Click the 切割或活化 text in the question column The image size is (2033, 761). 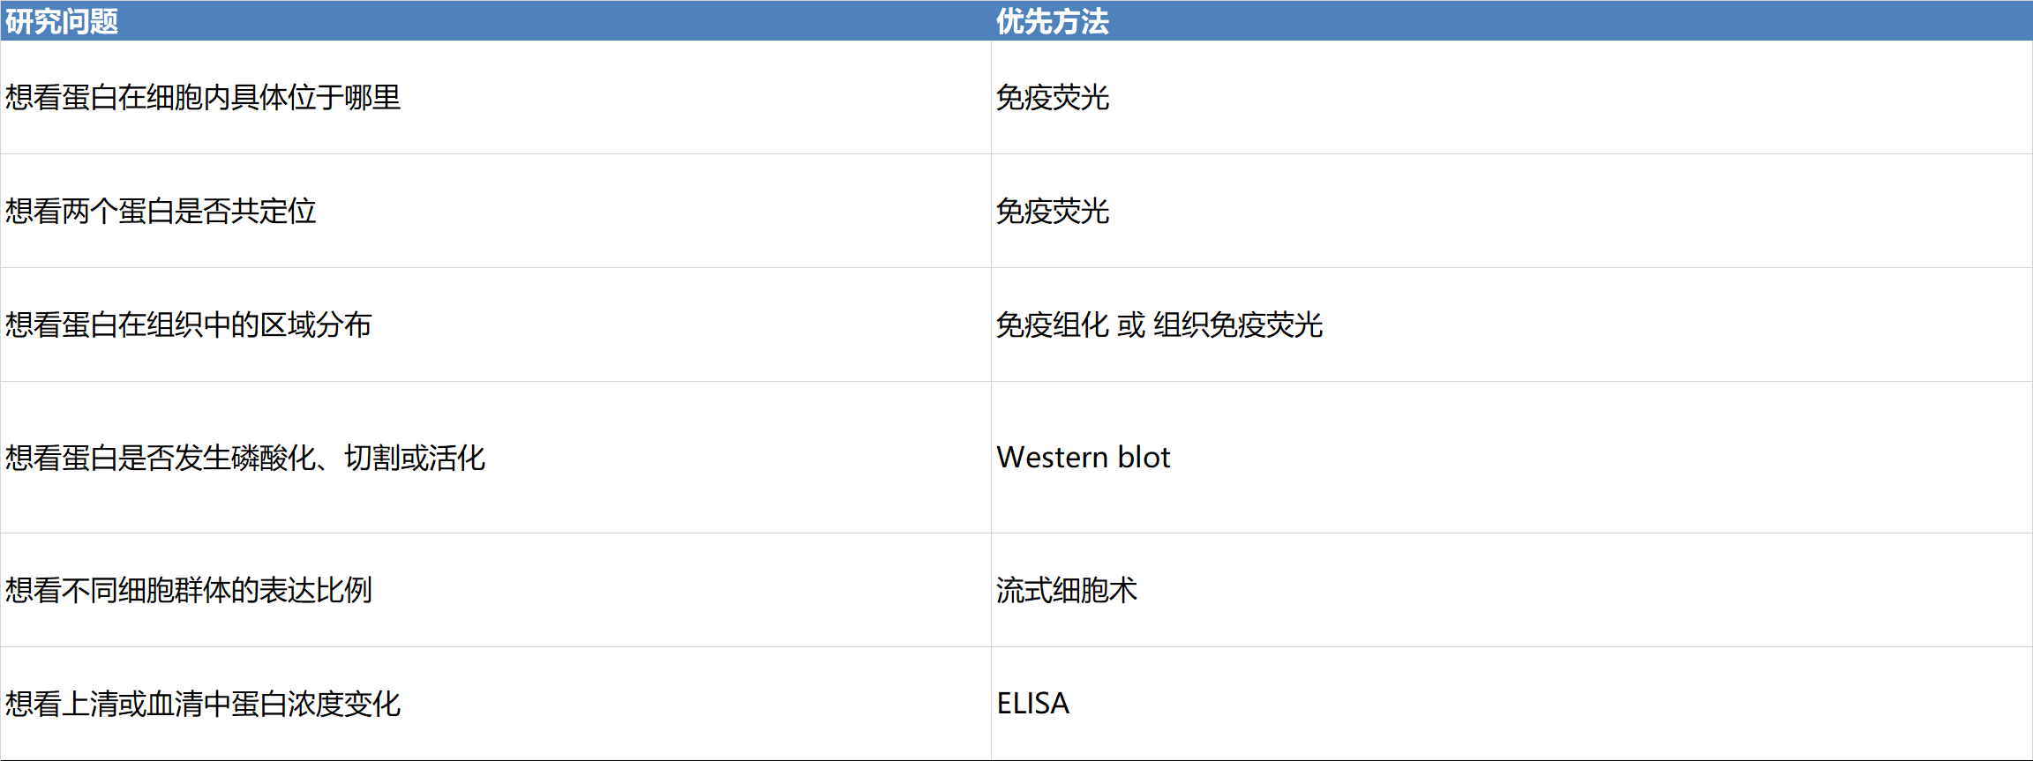pos(415,458)
